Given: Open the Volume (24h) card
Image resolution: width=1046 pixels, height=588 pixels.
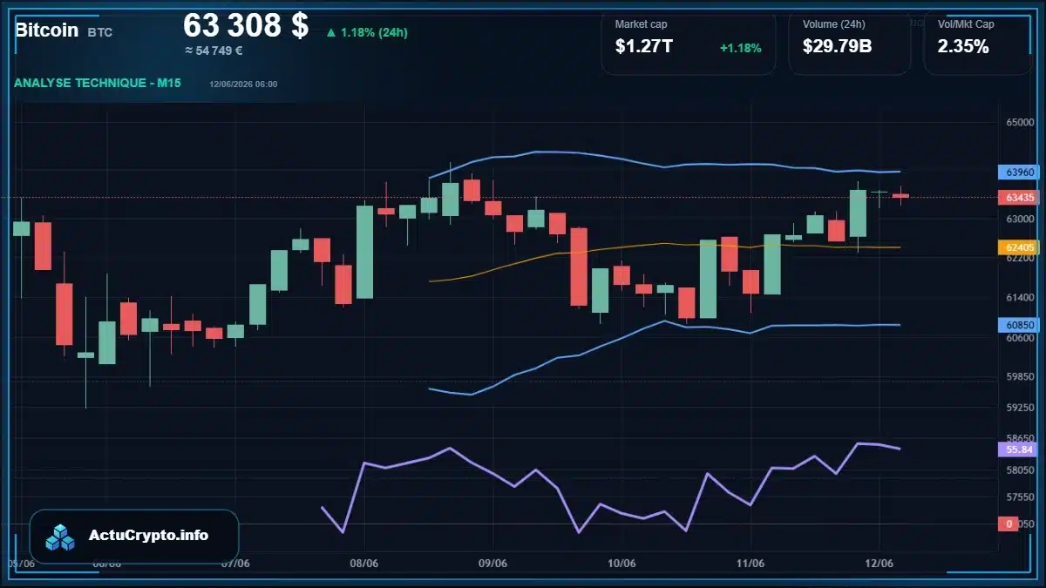Looking at the screenshot, I should click(850, 43).
